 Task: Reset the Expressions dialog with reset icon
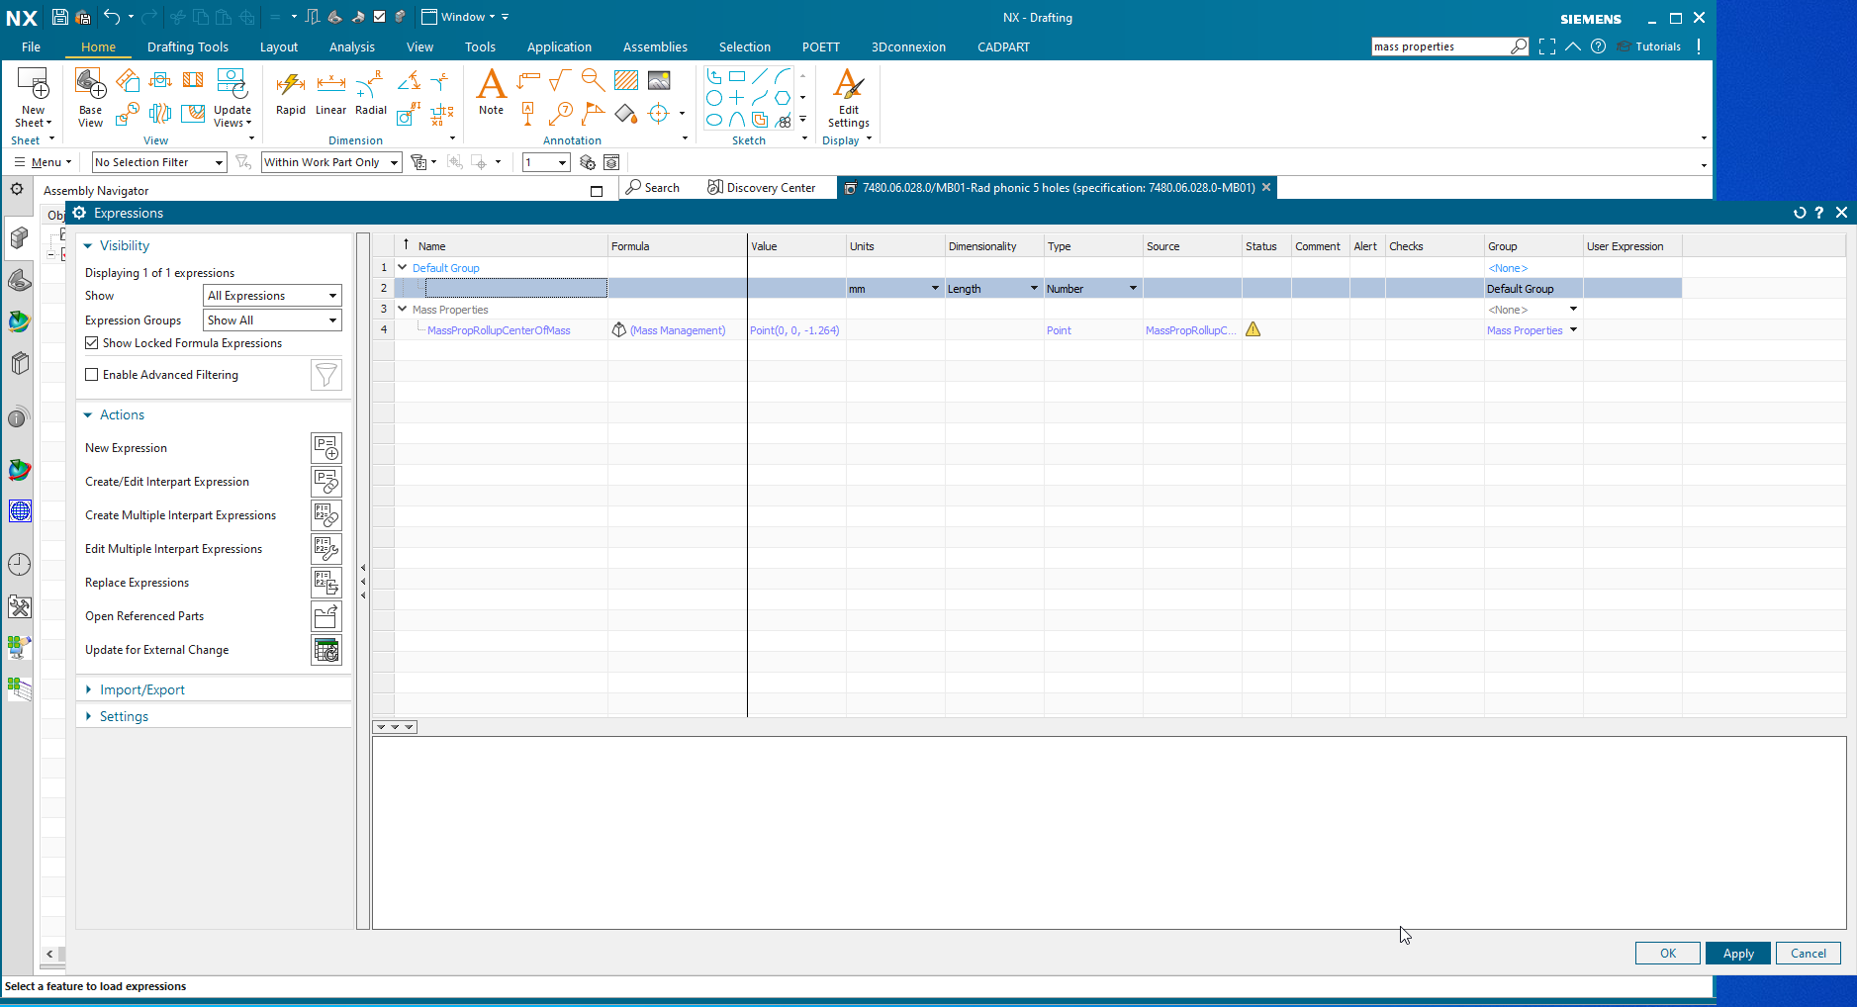click(x=1800, y=213)
